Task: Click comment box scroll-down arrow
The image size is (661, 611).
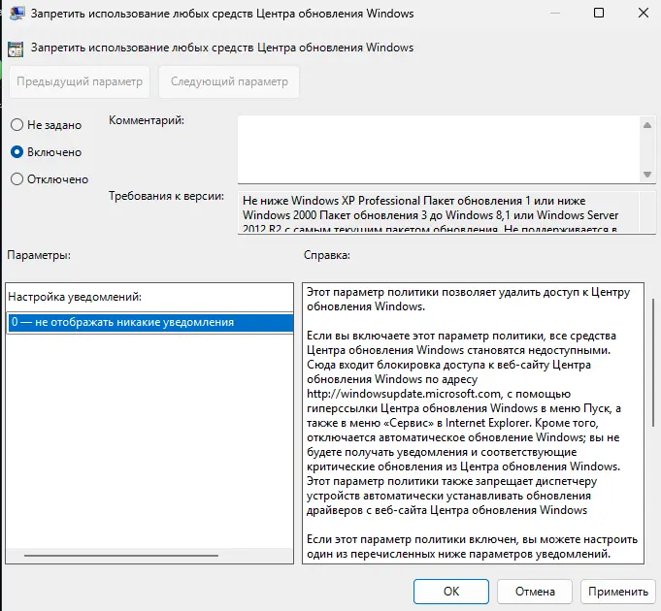Action: point(647,175)
